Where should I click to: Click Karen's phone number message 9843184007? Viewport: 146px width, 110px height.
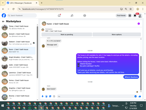click(51, 89)
